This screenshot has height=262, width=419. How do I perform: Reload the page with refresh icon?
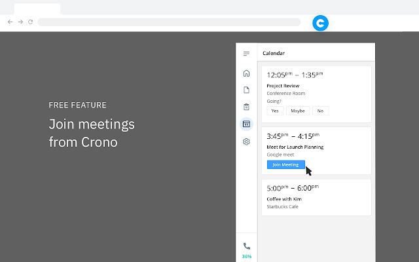(x=30, y=22)
